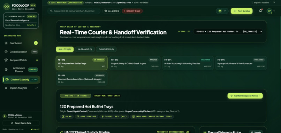Click the Create Donation plus-circle icon
Viewport: 281px width, 133px height.
point(6,52)
